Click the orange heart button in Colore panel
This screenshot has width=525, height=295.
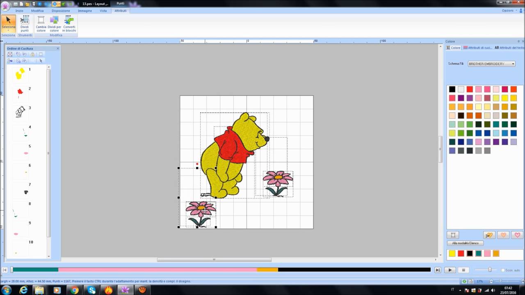[503, 235]
